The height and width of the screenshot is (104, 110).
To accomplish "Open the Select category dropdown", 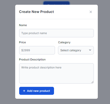I will coord(76,50).
